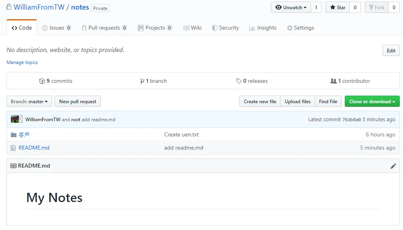The width and height of the screenshot is (403, 230).
Task: Open the README.md file link
Action: pos(34,148)
